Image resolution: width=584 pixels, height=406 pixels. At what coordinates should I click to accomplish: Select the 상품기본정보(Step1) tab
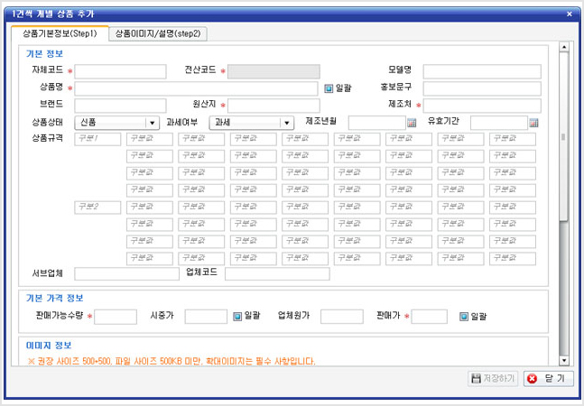coord(59,33)
